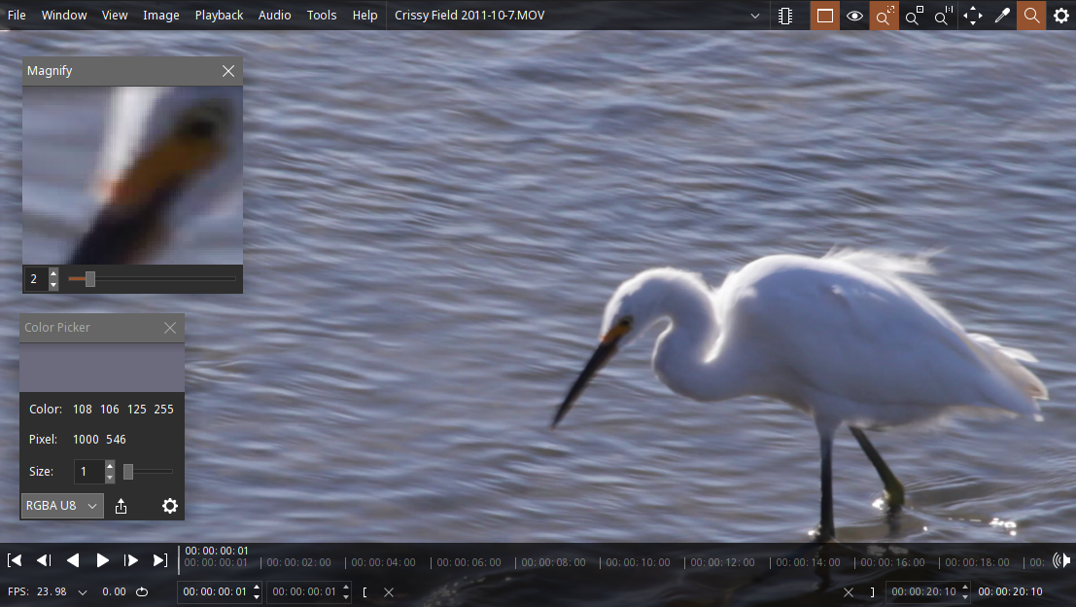Open the Tools menu
The image size is (1076, 607).
click(x=321, y=16)
